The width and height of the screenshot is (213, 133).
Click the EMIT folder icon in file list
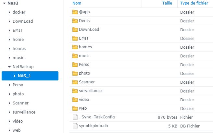(75, 38)
